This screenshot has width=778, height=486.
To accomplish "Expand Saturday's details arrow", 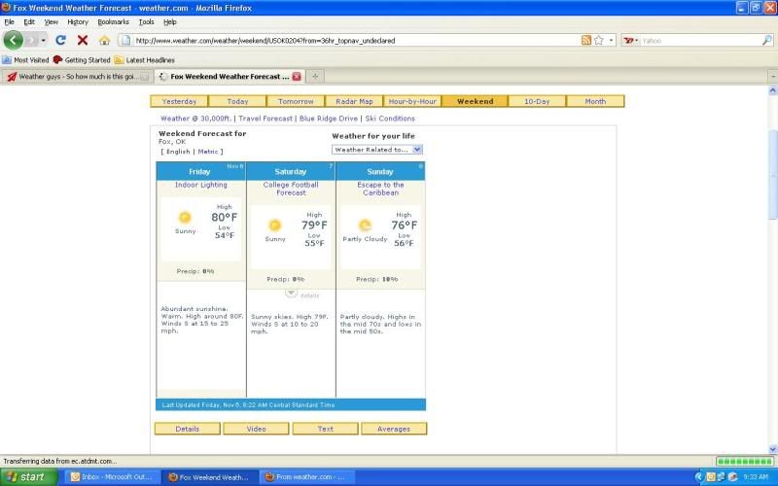I will pos(291,294).
